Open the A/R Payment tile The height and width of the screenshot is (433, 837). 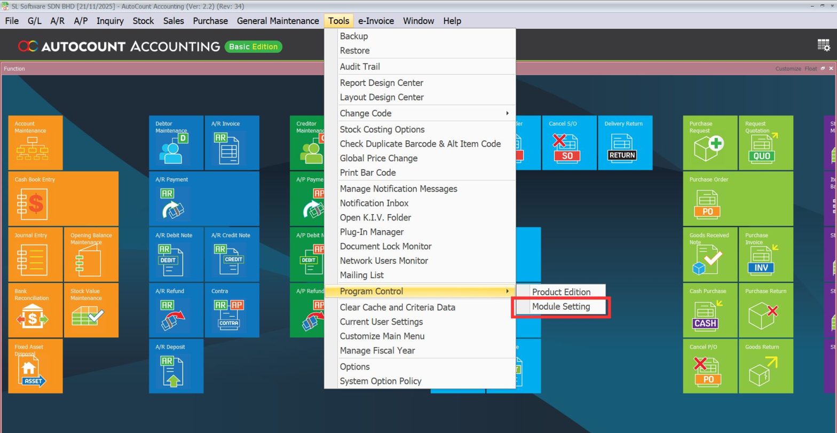click(x=204, y=199)
